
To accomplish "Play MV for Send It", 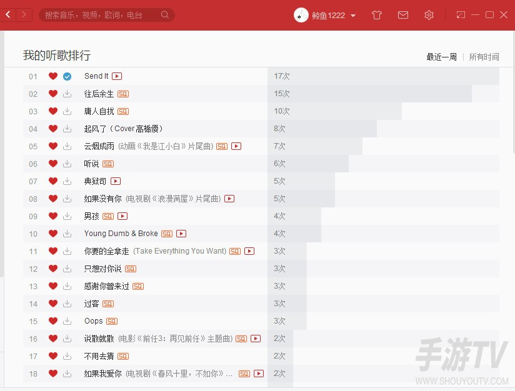I will 117,76.
